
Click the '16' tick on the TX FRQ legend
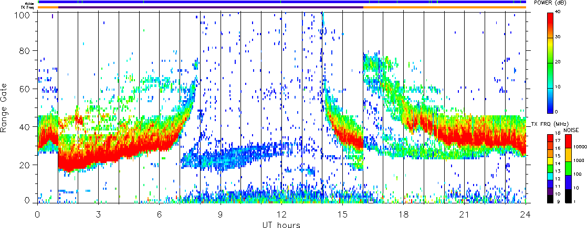pos(558,148)
